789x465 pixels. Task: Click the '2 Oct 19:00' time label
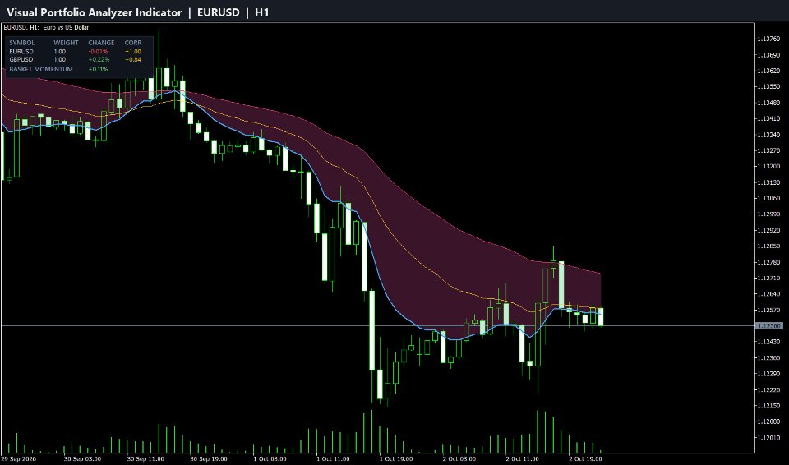[x=586, y=459]
